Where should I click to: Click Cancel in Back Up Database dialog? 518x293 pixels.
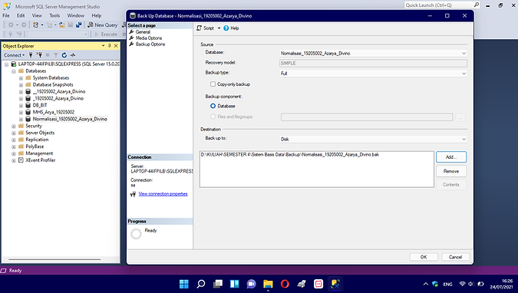point(455,257)
